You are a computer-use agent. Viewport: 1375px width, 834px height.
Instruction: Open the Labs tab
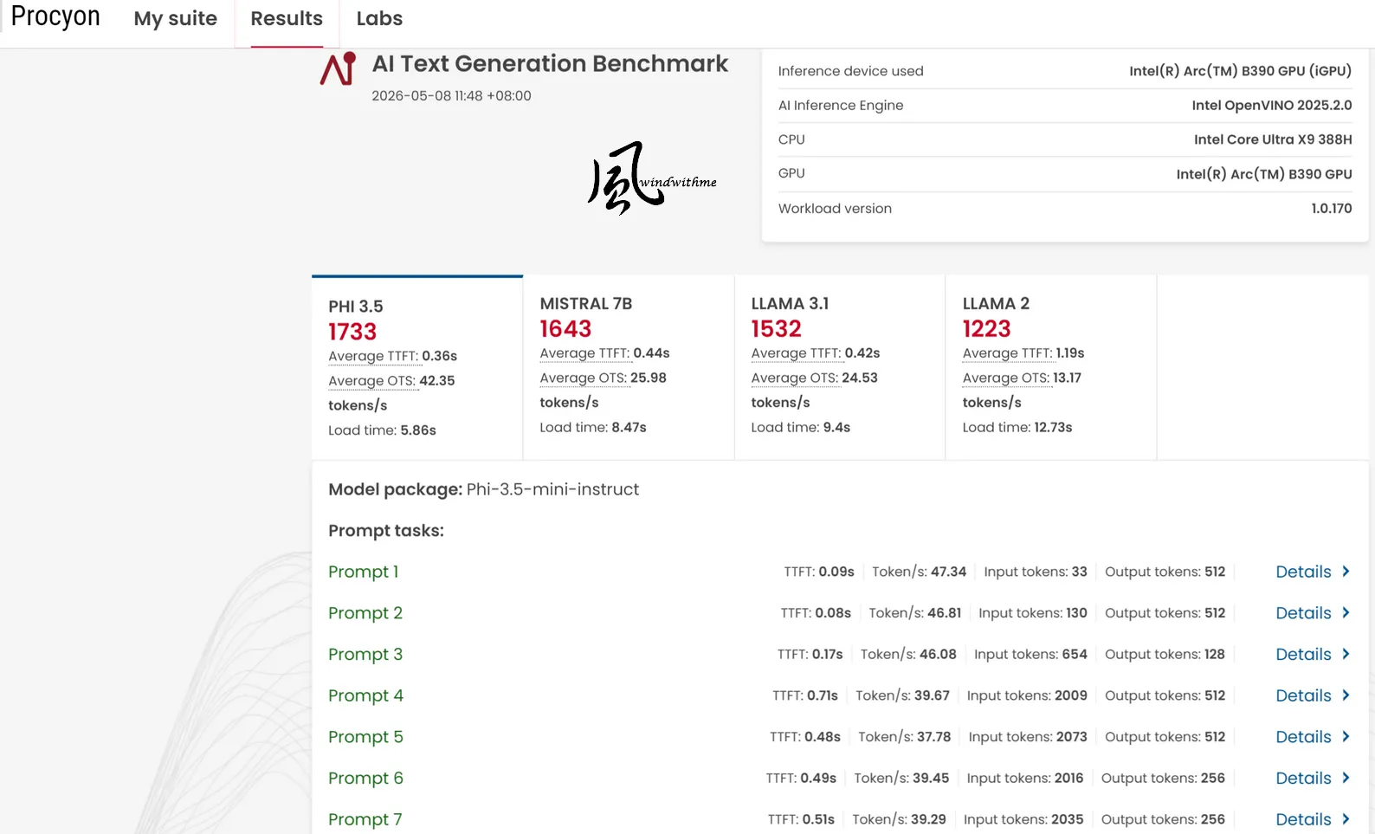point(379,19)
